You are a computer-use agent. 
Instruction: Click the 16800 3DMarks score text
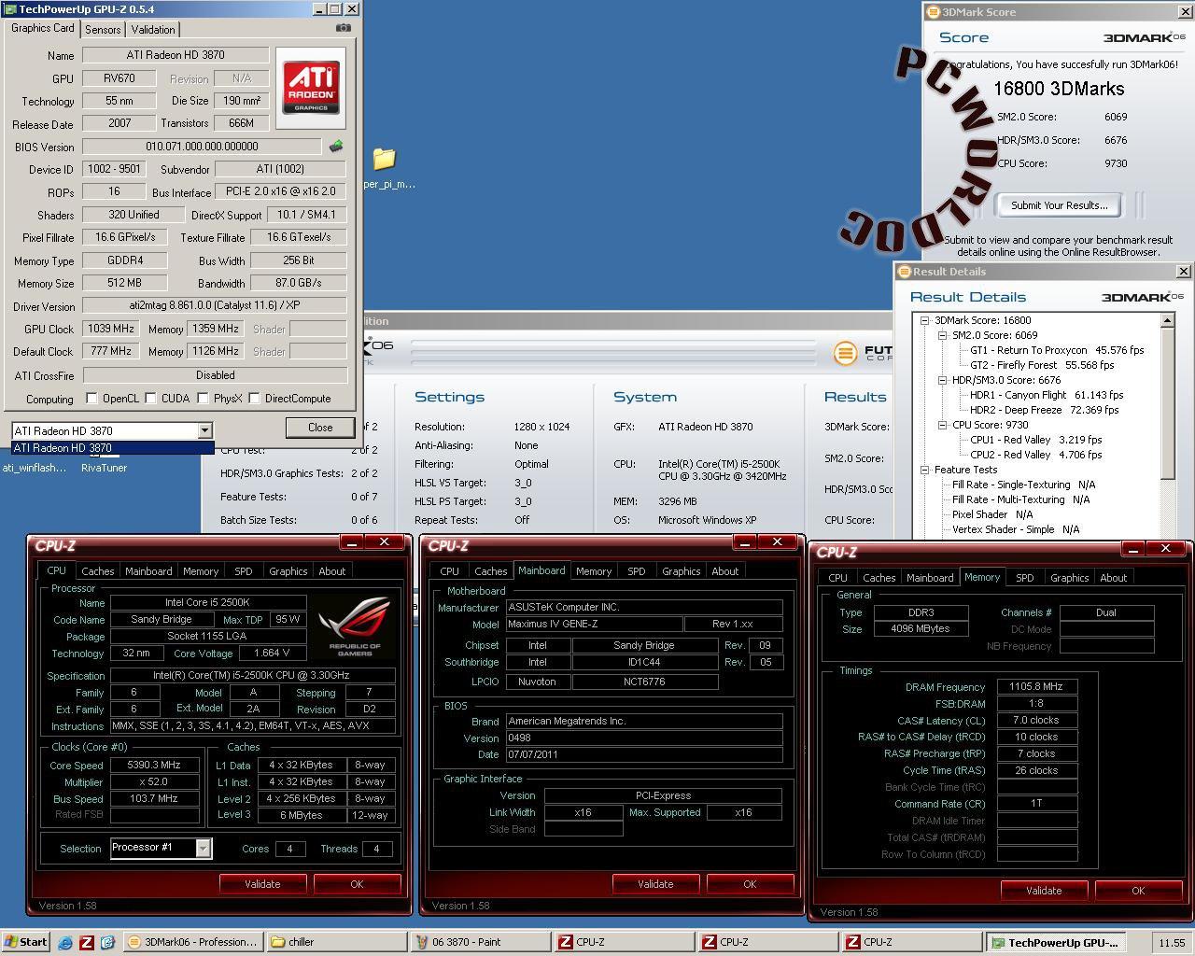pyautogui.click(x=1059, y=89)
